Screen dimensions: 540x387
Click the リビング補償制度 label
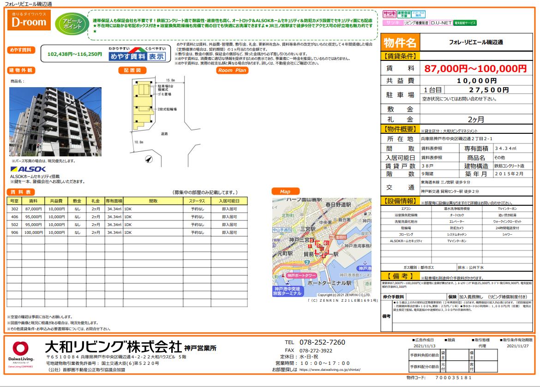(416, 23)
